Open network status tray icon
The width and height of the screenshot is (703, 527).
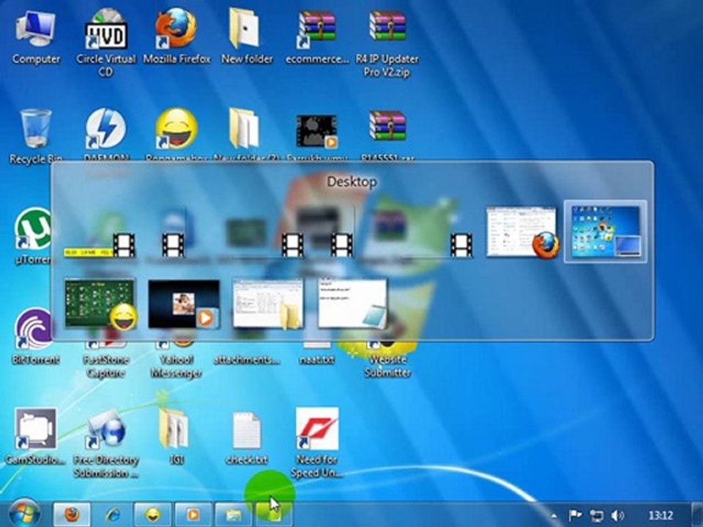tap(596, 516)
